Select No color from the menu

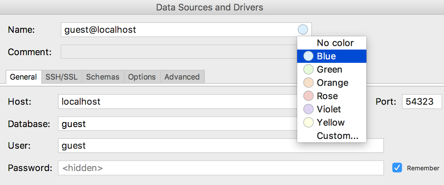pyautogui.click(x=335, y=43)
